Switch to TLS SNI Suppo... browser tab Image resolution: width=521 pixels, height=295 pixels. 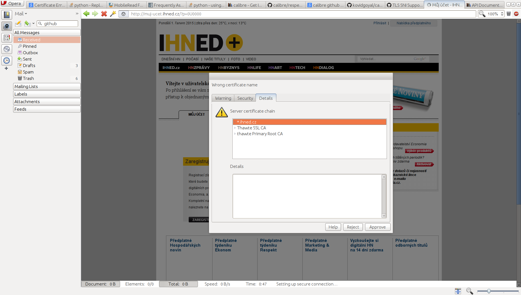[x=405, y=5]
